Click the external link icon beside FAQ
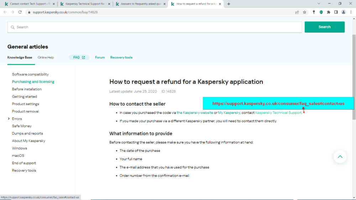 pos(84,58)
